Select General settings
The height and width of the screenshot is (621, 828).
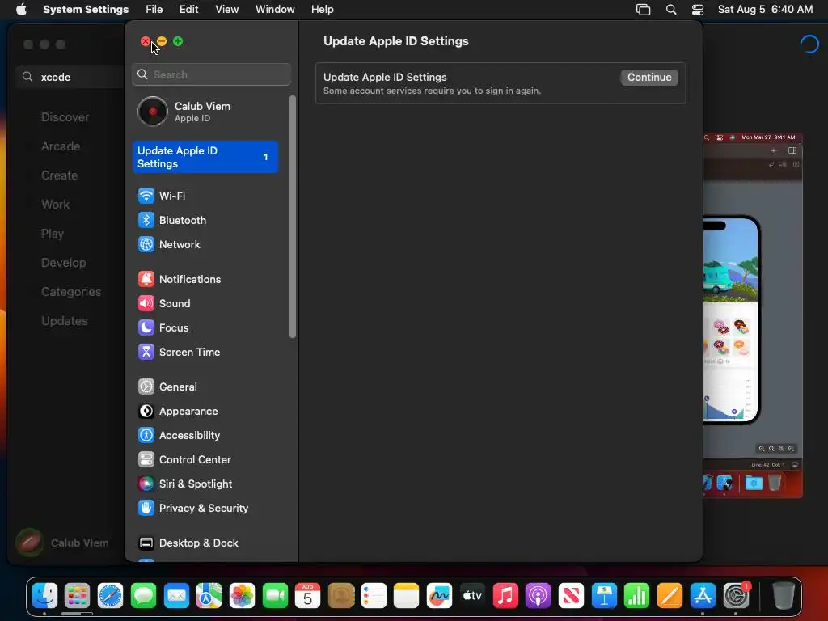coord(206,387)
